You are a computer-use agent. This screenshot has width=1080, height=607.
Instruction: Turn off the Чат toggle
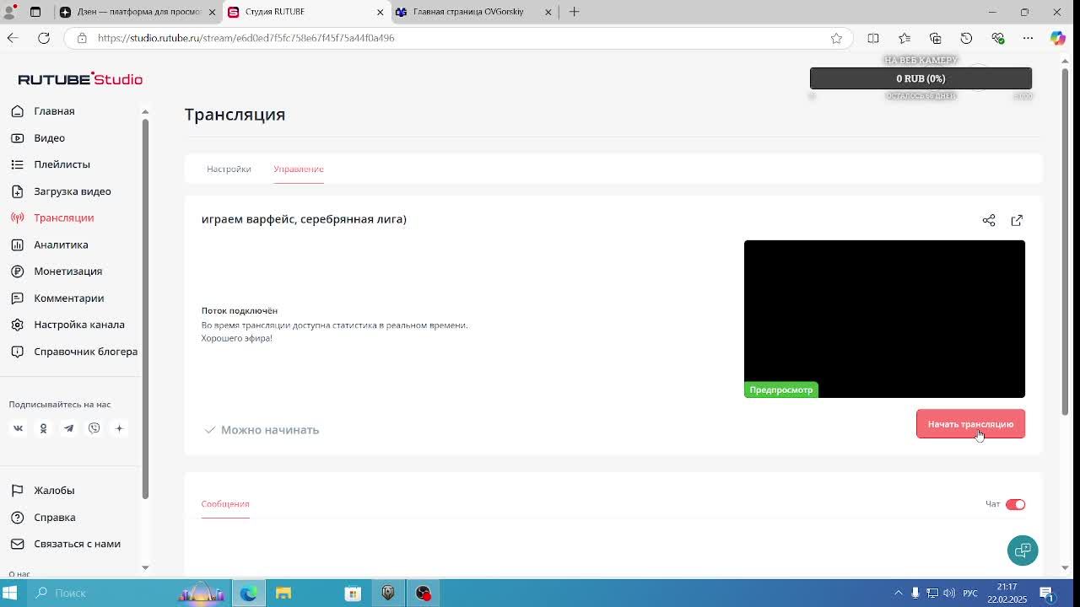pos(1015,504)
